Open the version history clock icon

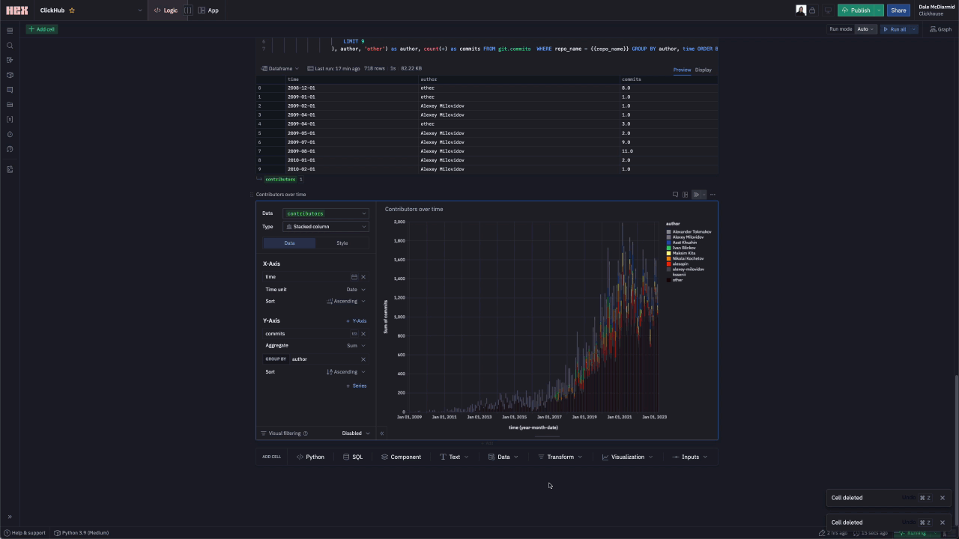click(x=10, y=150)
